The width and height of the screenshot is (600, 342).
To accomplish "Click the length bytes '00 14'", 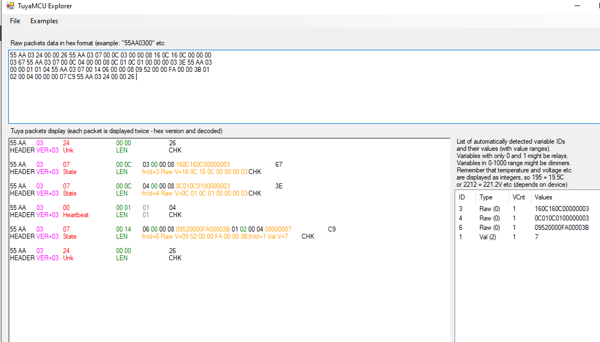I will (x=124, y=229).
